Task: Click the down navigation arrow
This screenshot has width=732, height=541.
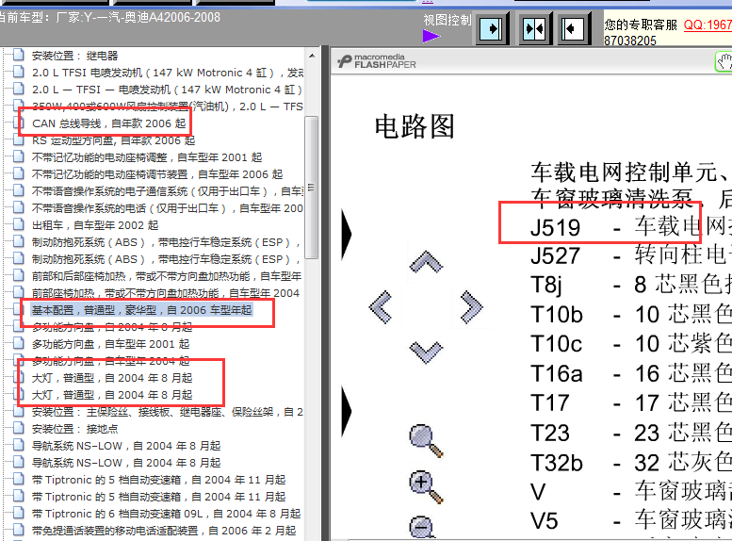Action: tap(426, 352)
